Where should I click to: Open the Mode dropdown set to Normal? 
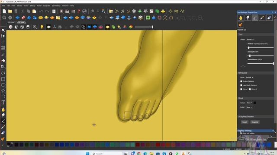pyautogui.click(x=249, y=77)
